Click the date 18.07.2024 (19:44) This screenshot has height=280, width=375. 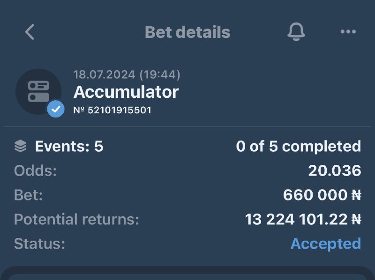127,74
